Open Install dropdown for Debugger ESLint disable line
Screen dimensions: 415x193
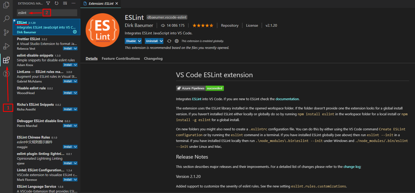[x=75, y=126]
